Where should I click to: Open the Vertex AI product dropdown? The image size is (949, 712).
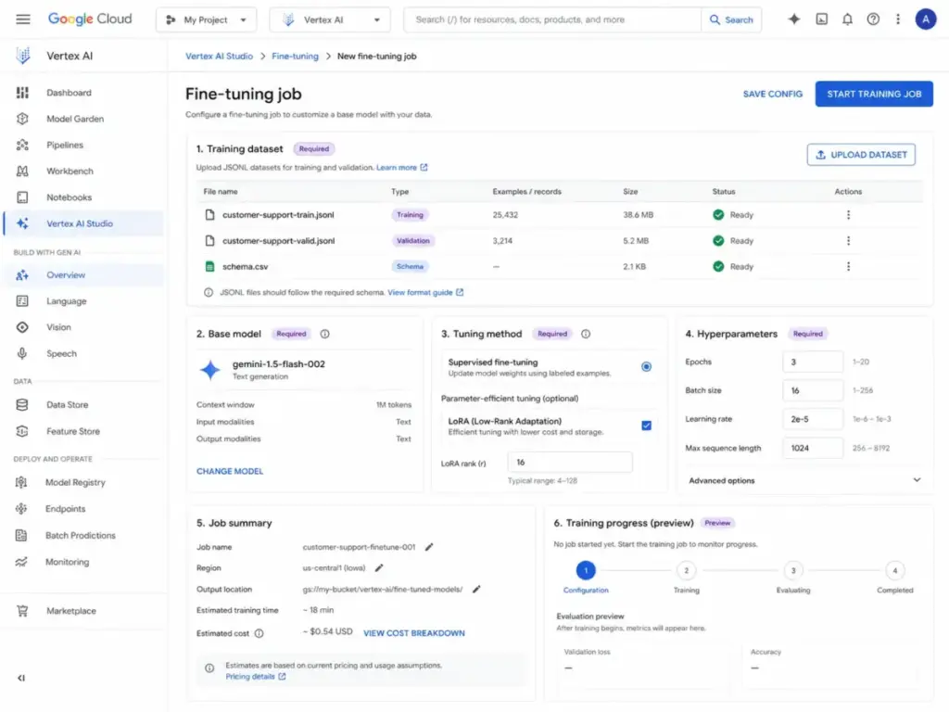[x=330, y=19]
